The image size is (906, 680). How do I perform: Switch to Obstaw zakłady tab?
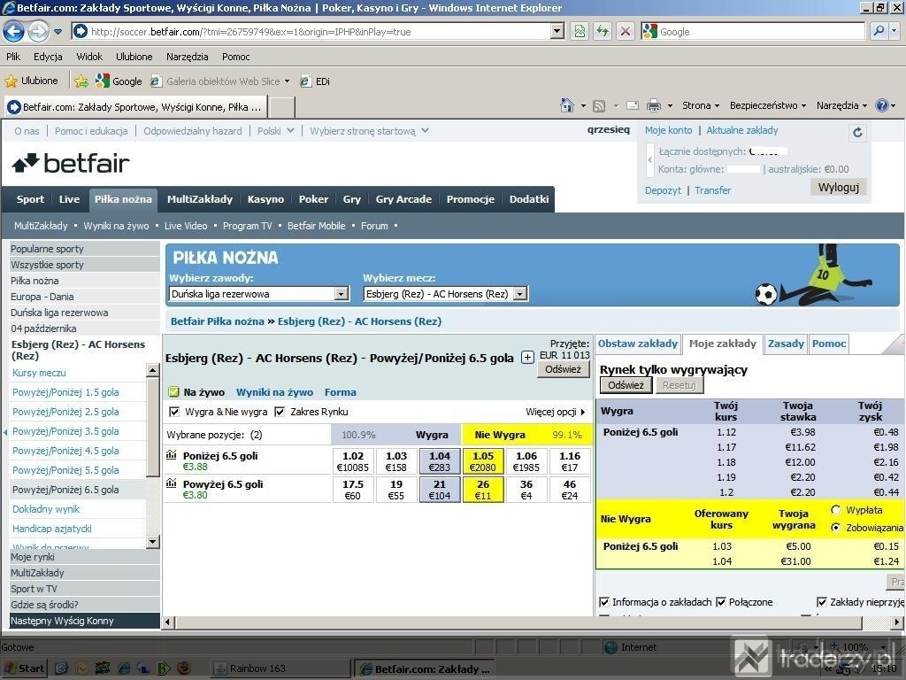point(638,344)
